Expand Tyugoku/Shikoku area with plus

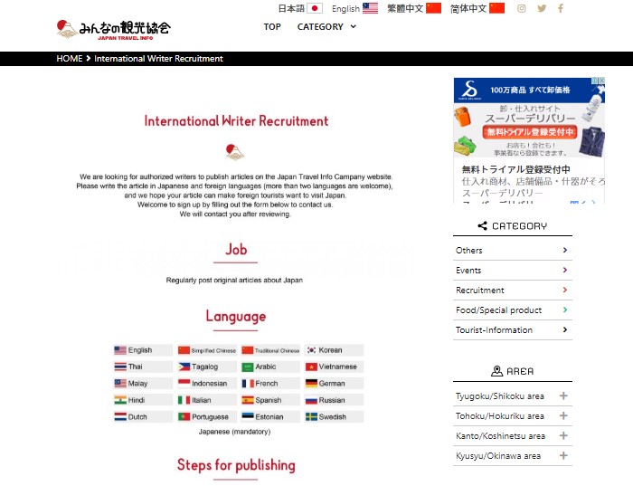[563, 395]
